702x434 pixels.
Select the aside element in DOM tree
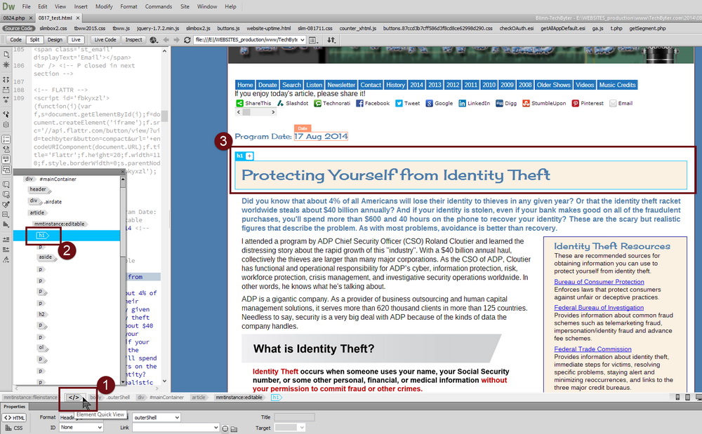point(45,257)
